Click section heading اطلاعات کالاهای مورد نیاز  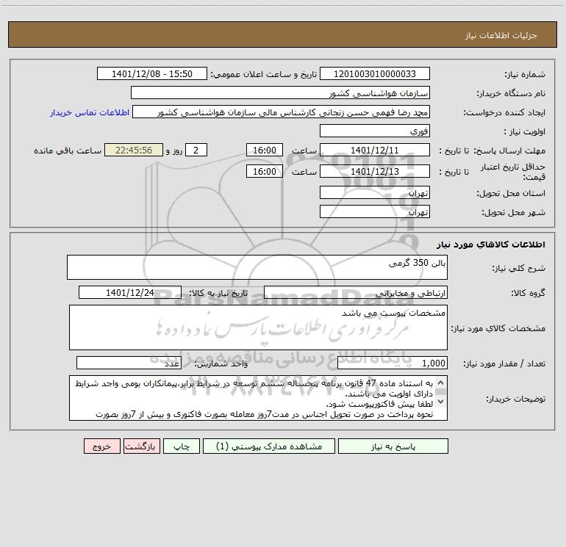(x=491, y=244)
